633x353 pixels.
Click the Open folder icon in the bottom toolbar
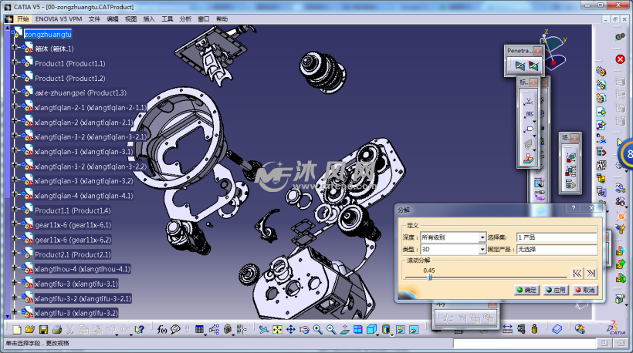click(30, 330)
